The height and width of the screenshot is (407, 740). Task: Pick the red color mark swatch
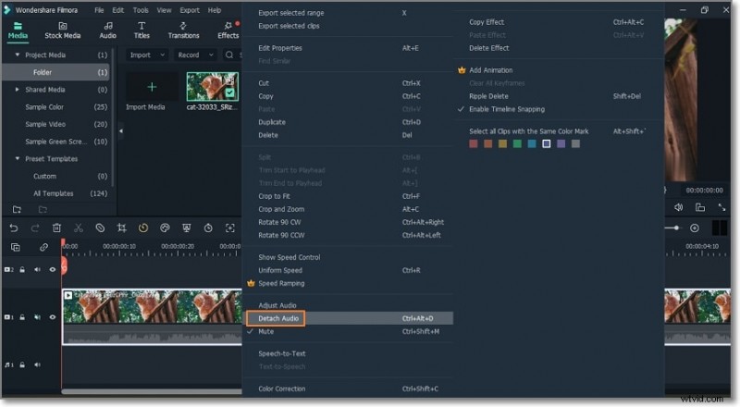[474, 144]
